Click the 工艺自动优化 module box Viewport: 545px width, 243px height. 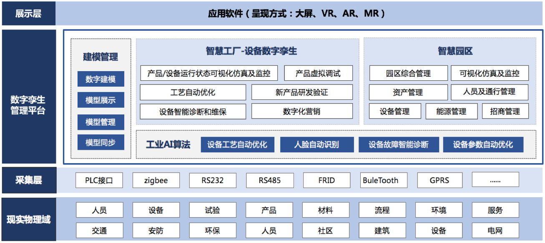(193, 92)
